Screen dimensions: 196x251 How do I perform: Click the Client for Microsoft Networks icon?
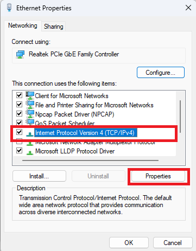tap(30, 95)
